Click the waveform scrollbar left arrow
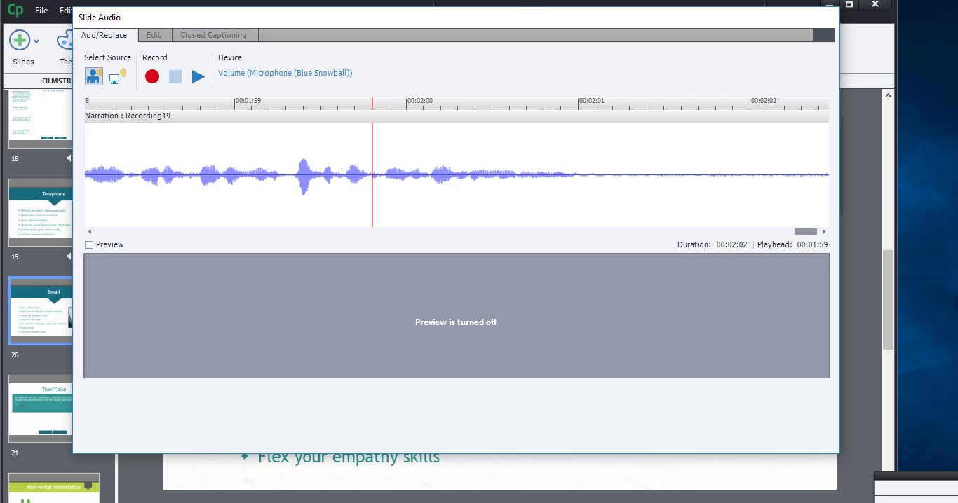Screen dimensions: 958x503 point(89,232)
